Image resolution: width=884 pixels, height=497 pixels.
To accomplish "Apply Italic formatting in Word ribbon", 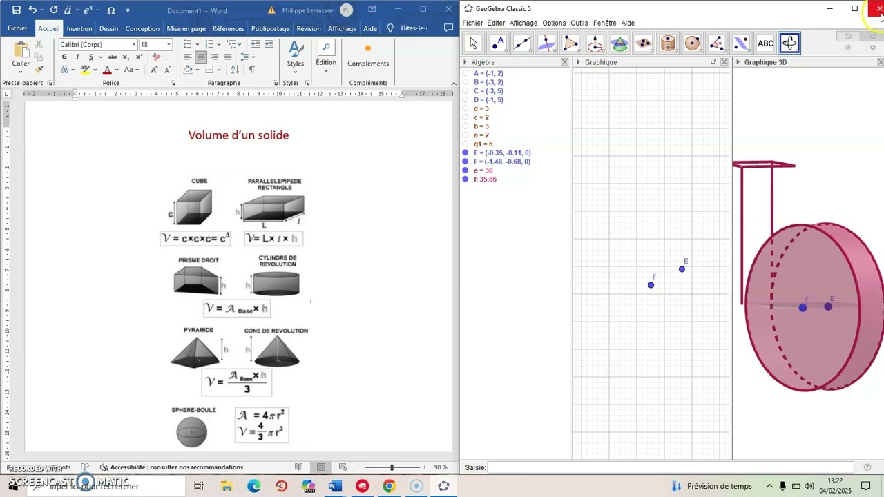I will [x=77, y=57].
